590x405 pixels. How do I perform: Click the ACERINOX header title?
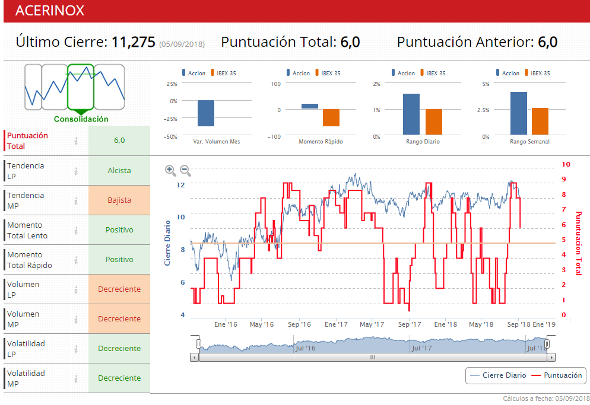pyautogui.click(x=50, y=11)
